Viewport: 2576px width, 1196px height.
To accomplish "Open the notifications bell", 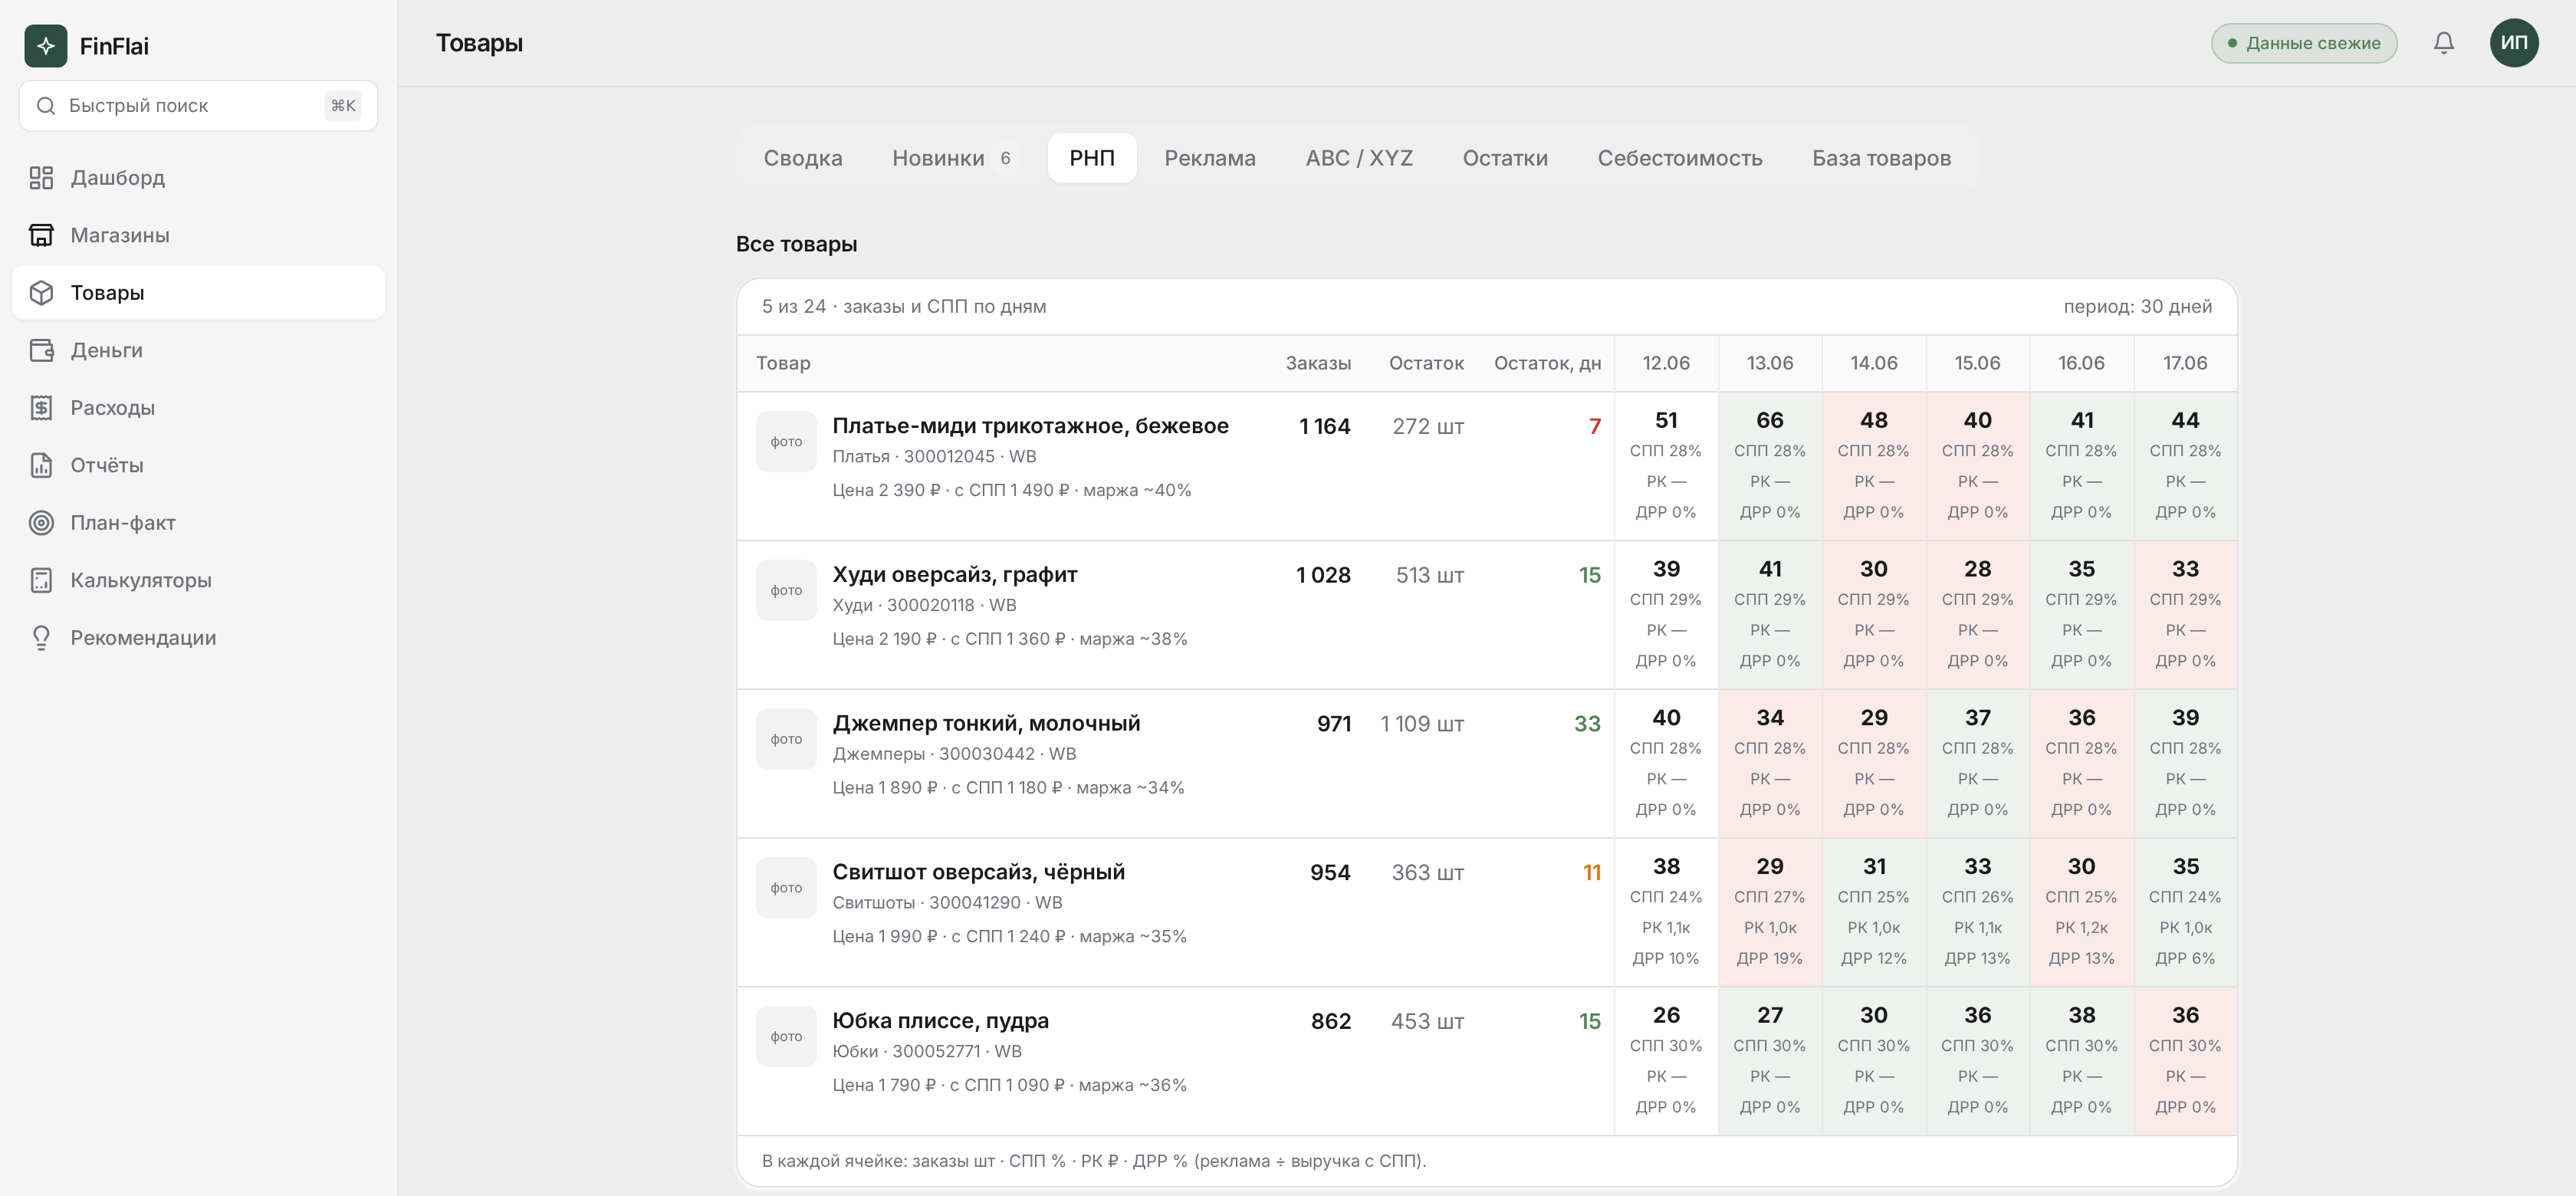I will click(x=2443, y=43).
